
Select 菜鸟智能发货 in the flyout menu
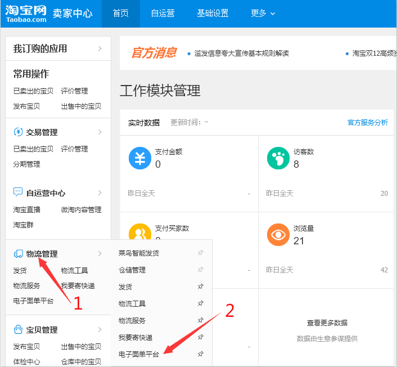click(139, 253)
